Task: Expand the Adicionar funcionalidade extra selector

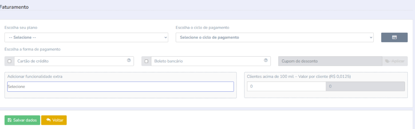Action: [120, 86]
